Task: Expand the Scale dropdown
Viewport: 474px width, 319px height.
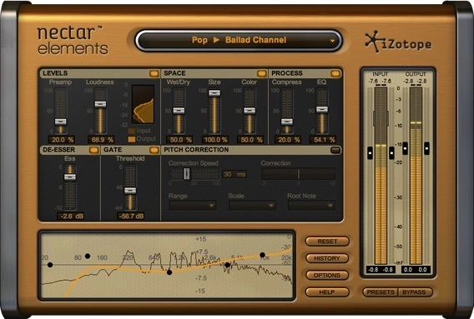Action: (x=252, y=205)
